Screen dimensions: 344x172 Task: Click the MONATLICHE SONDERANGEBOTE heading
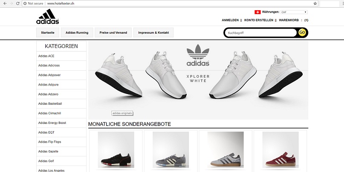pyautogui.click(x=130, y=124)
